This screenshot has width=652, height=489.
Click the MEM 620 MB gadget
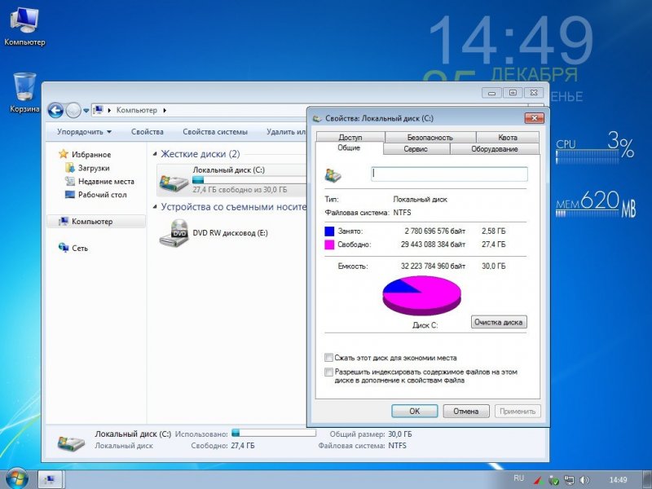click(596, 204)
